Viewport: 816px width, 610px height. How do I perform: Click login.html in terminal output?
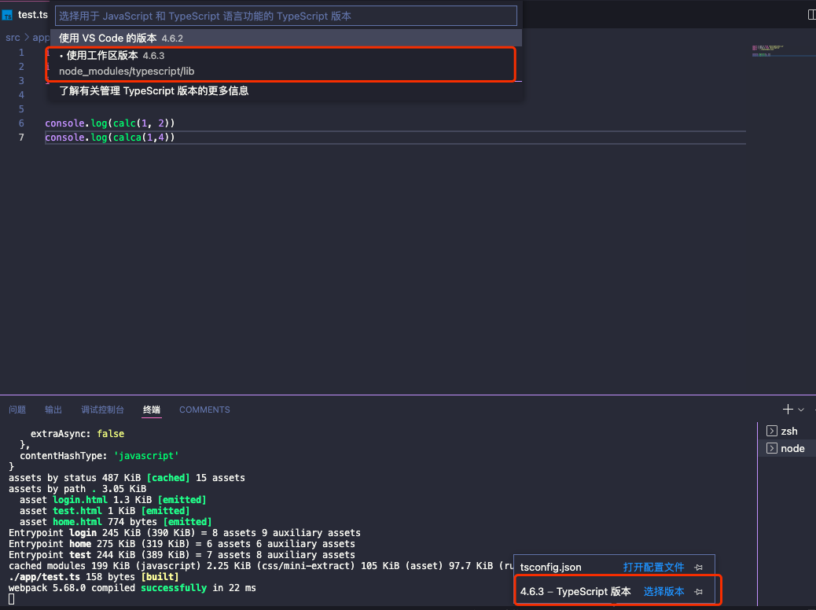(79, 500)
